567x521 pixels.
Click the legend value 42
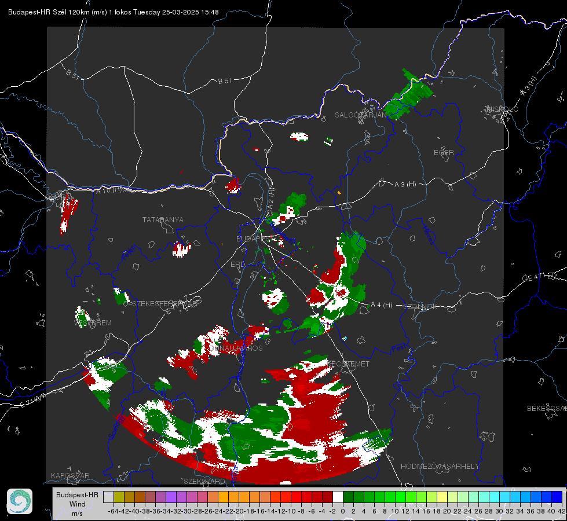click(562, 511)
